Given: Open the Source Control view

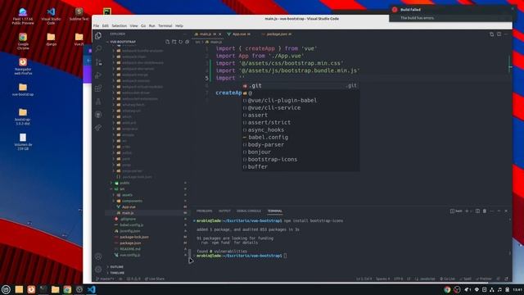Looking at the screenshot, I should (98, 62).
